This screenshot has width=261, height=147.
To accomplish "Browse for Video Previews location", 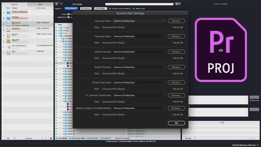I will click(x=176, y=52).
